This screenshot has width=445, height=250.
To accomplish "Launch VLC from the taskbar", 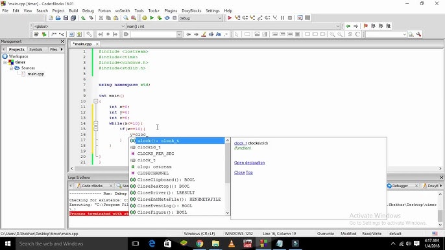I will 232,244.
